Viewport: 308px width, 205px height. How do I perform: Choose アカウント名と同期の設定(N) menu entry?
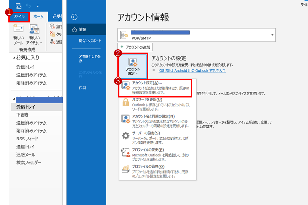point(158,121)
